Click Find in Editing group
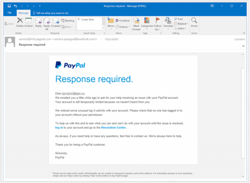Viewport: 250px width, 183px height. pos(179,19)
